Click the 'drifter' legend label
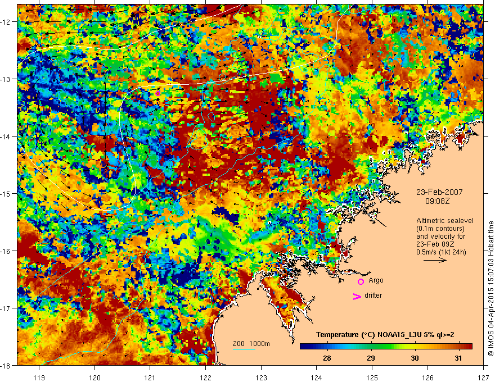 pos(373,295)
